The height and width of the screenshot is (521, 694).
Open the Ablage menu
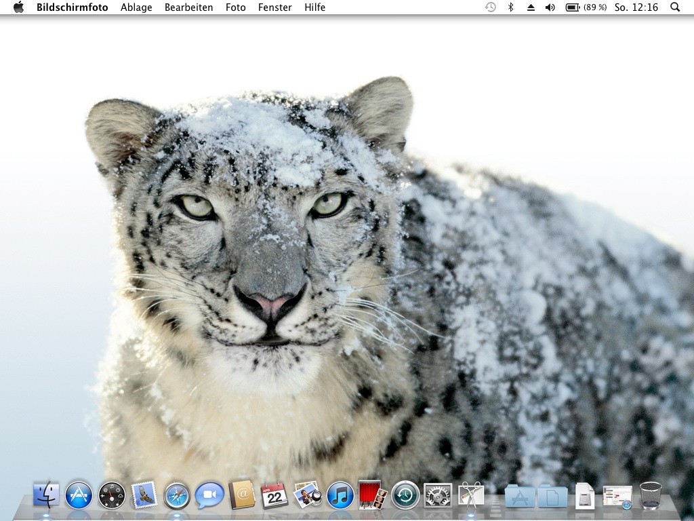(136, 7)
